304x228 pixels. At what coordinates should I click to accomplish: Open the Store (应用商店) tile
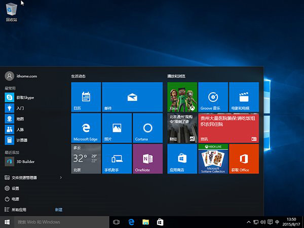[x=182, y=159]
